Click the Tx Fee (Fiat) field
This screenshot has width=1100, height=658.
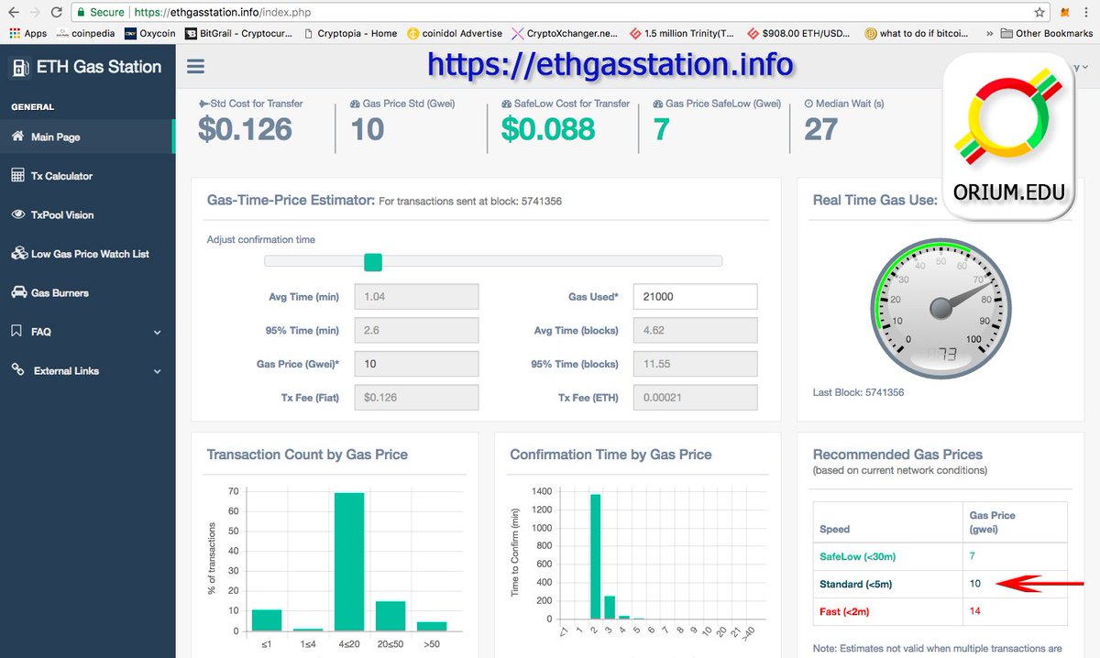tap(416, 397)
